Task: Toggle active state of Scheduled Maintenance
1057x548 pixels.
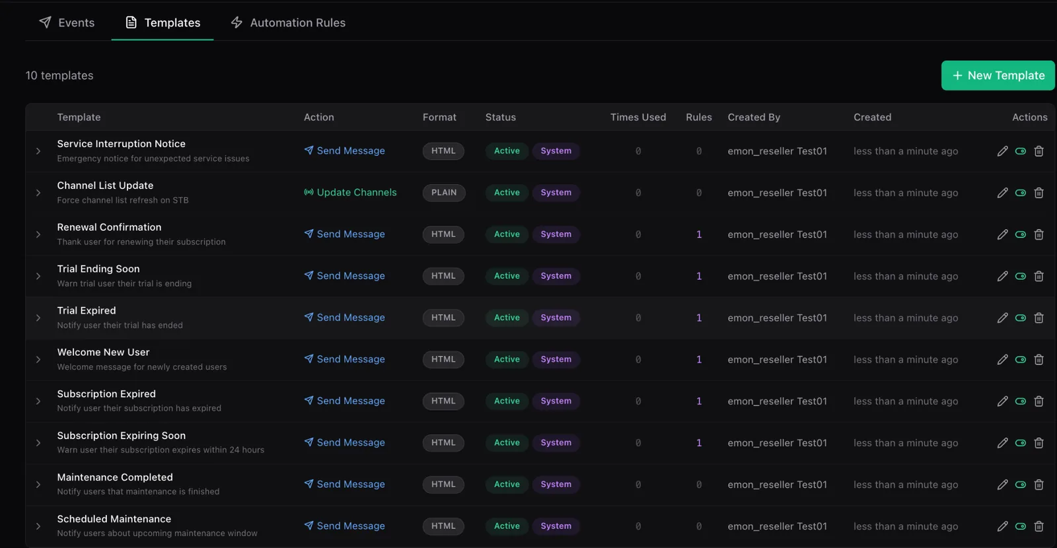Action: click(x=1021, y=526)
